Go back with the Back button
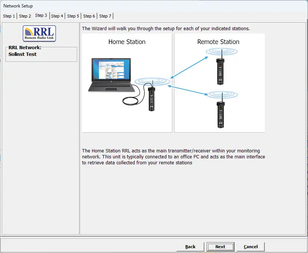 [x=190, y=247]
